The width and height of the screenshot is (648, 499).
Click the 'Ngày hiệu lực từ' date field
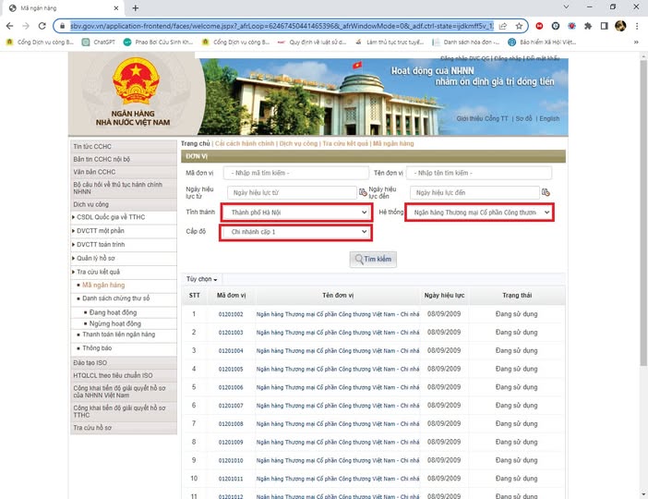point(292,192)
